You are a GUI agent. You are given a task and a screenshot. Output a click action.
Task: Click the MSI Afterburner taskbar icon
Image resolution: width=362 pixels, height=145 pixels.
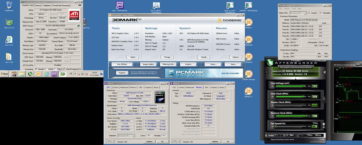click(x=30, y=74)
